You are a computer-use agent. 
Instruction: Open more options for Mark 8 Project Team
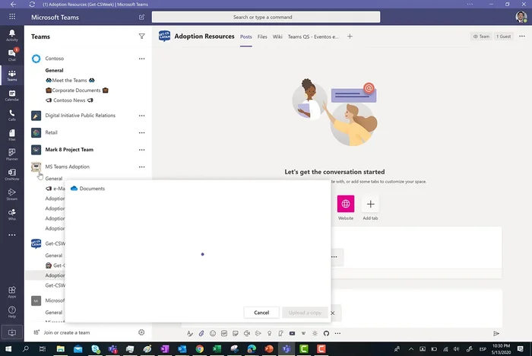click(142, 149)
